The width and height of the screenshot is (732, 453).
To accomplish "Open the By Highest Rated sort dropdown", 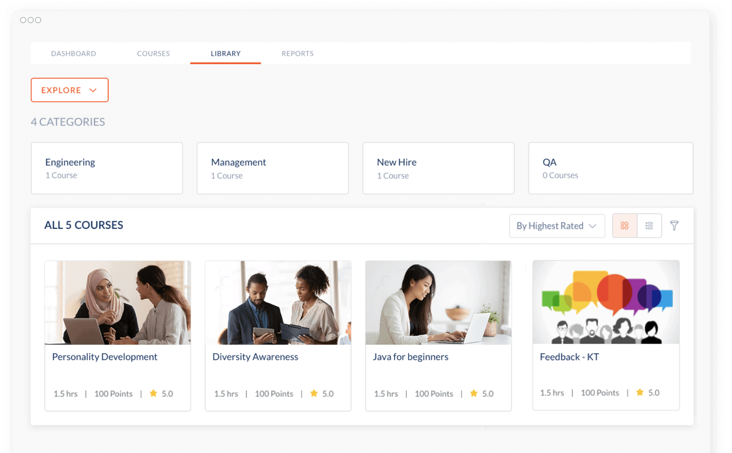I will (557, 226).
